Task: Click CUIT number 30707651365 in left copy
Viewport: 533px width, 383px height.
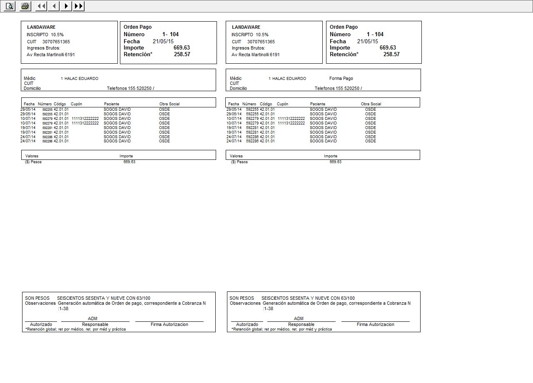Action: tap(56, 42)
